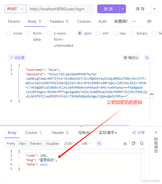The width and height of the screenshot is (162, 184).
Task: Click the "data": null response line
Action: [37, 164]
